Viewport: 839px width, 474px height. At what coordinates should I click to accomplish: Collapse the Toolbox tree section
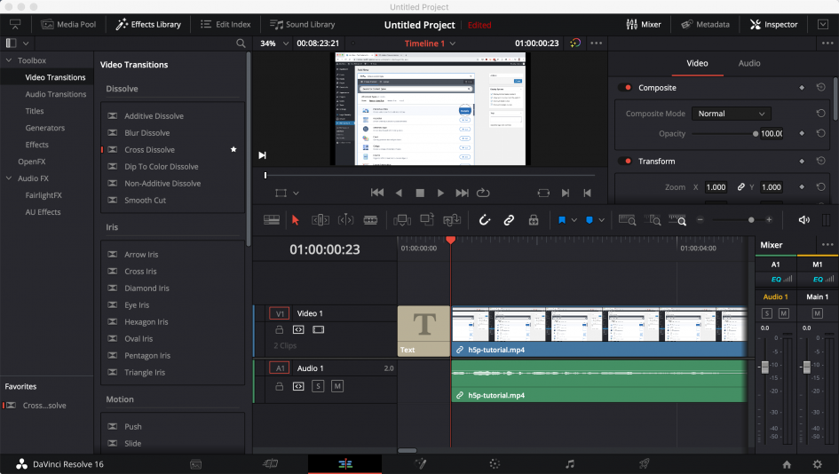coord(9,60)
